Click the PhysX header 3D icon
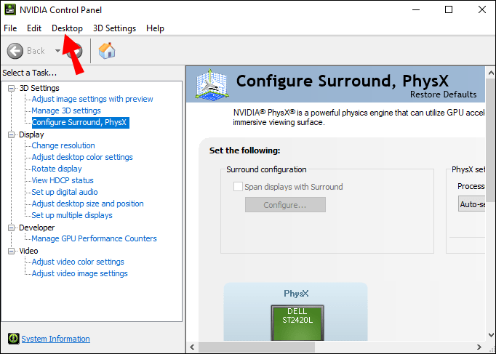Viewport: 496px width, 354px height. pyautogui.click(x=212, y=85)
